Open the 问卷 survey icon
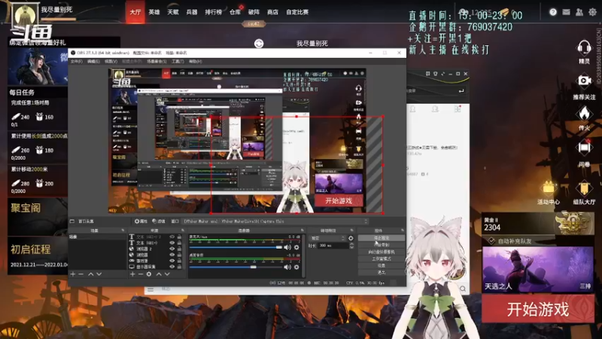 click(584, 148)
